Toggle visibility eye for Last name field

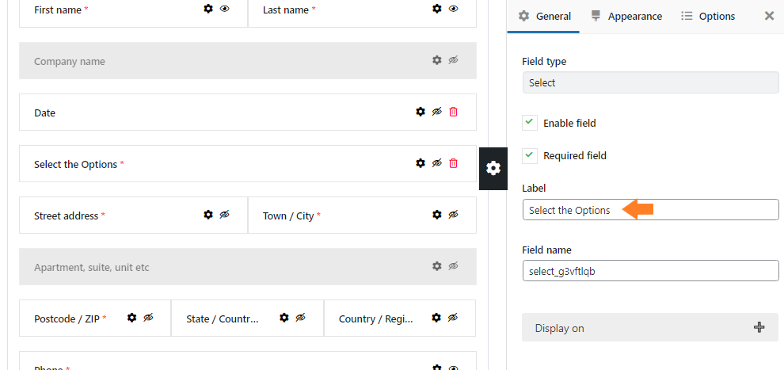pos(454,9)
